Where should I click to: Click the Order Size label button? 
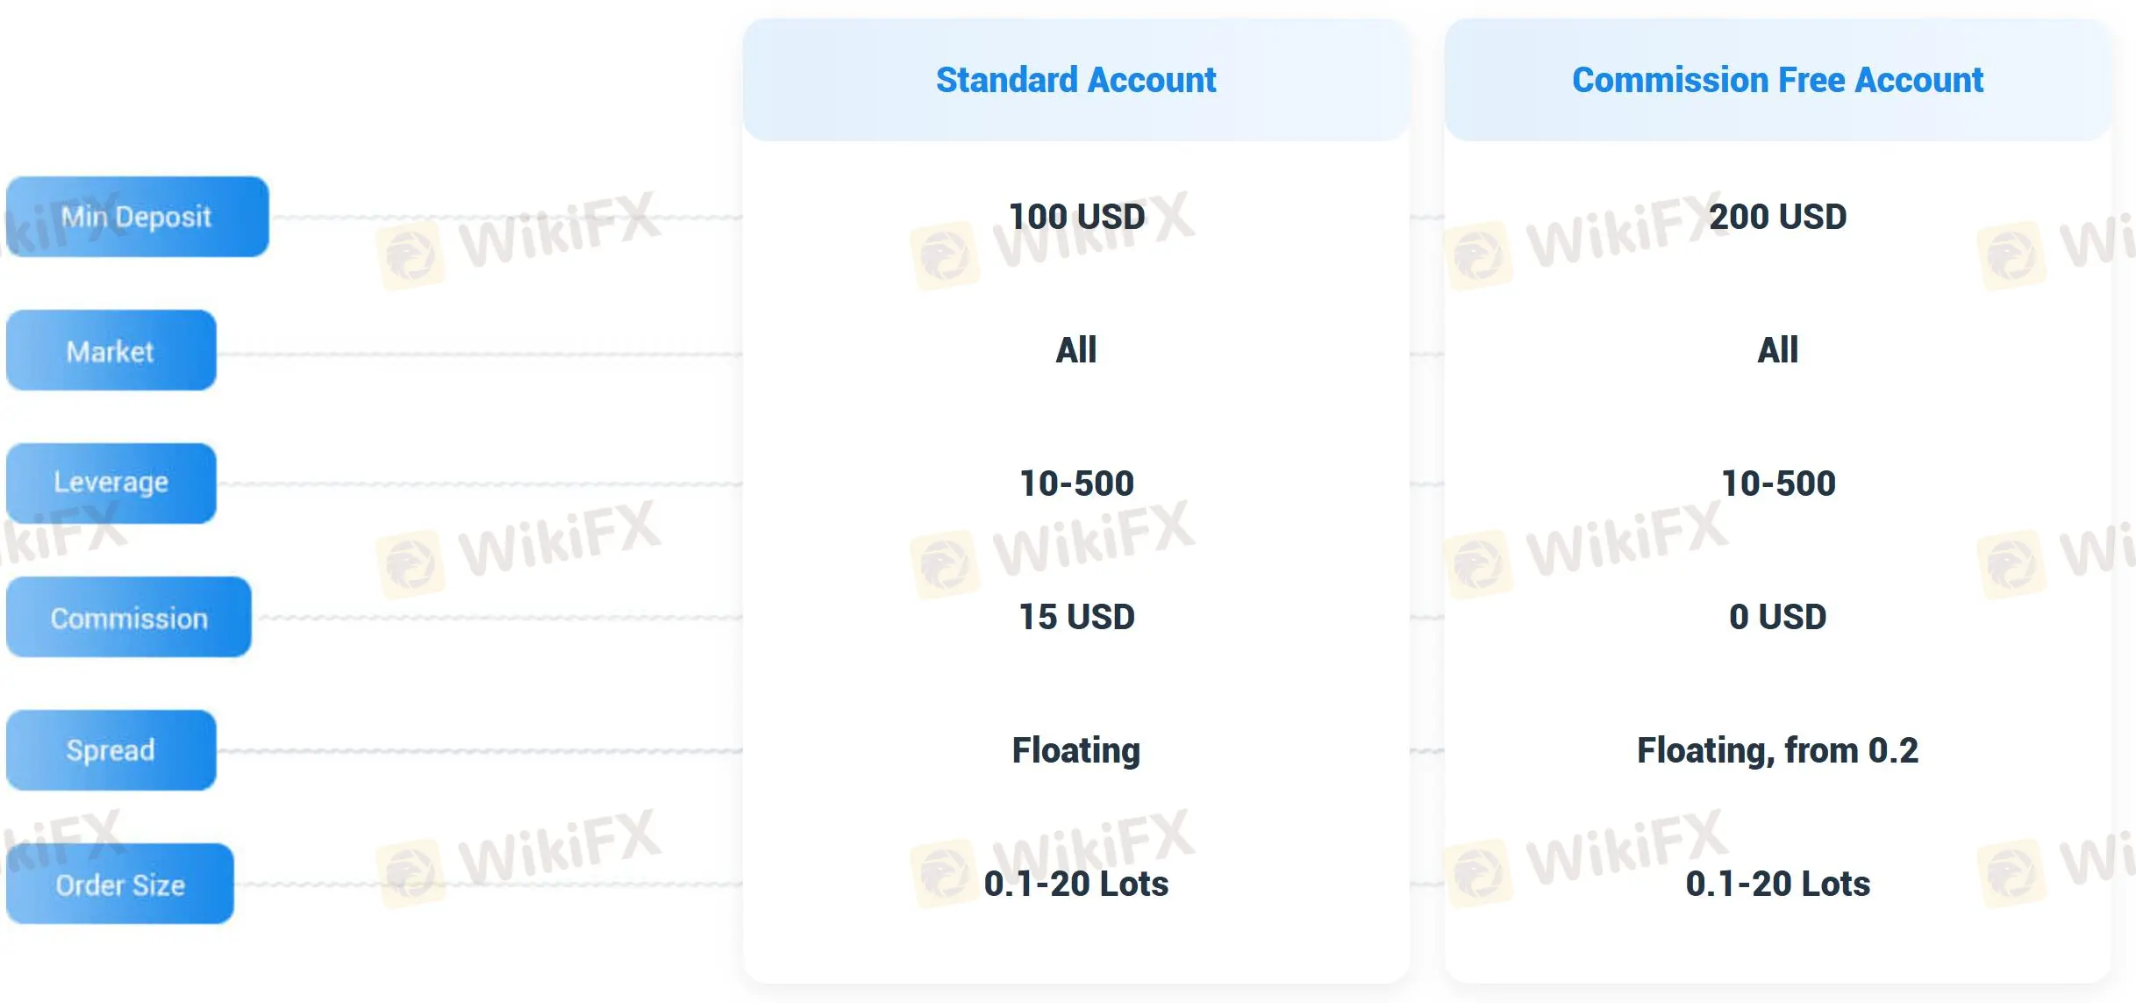tap(120, 885)
